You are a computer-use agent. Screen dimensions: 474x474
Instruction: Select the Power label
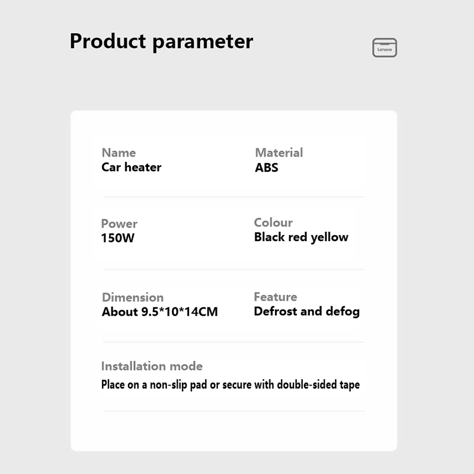click(119, 223)
